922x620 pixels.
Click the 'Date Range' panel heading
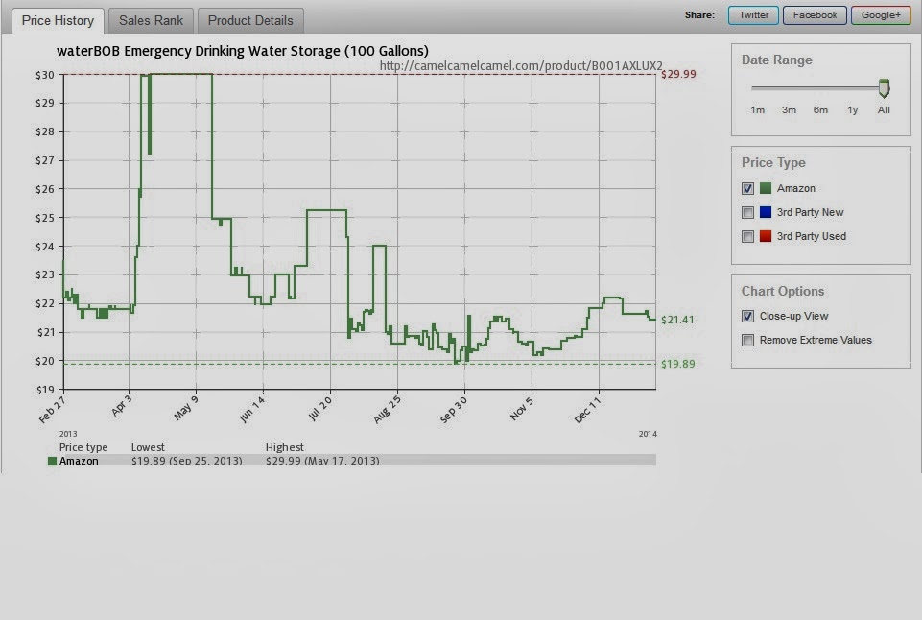777,60
